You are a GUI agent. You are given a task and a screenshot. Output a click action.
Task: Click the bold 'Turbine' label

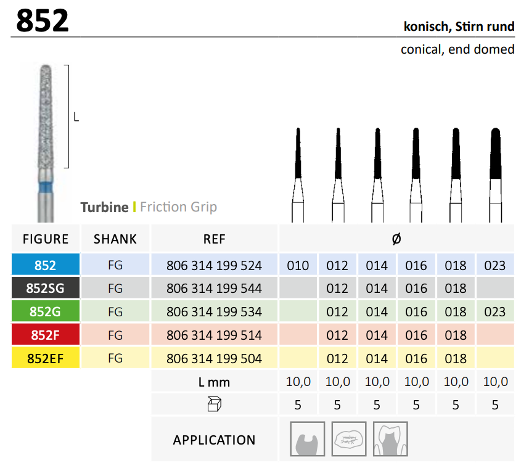pos(104,207)
